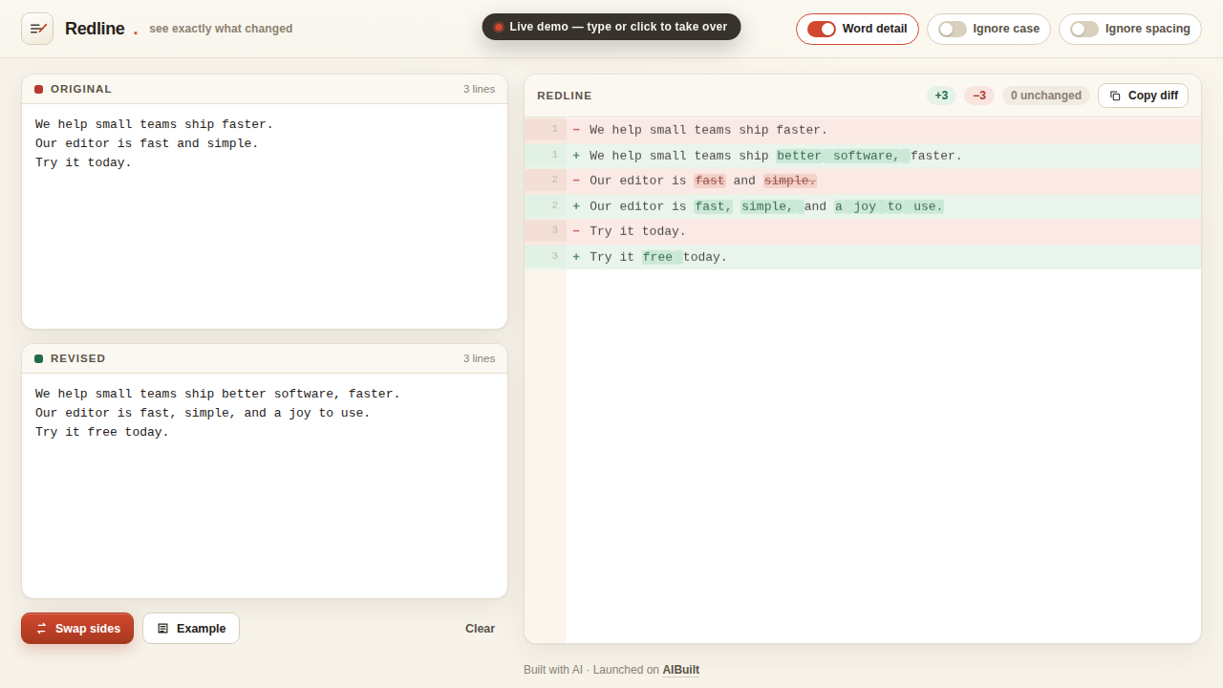Select removed line "Try it today." in diff
The height and width of the screenshot is (688, 1223).
[x=863, y=231]
